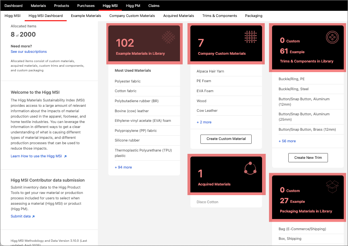Select Bovine (cow) leather row
Screen dimensions: 348x246
(x=147, y=111)
